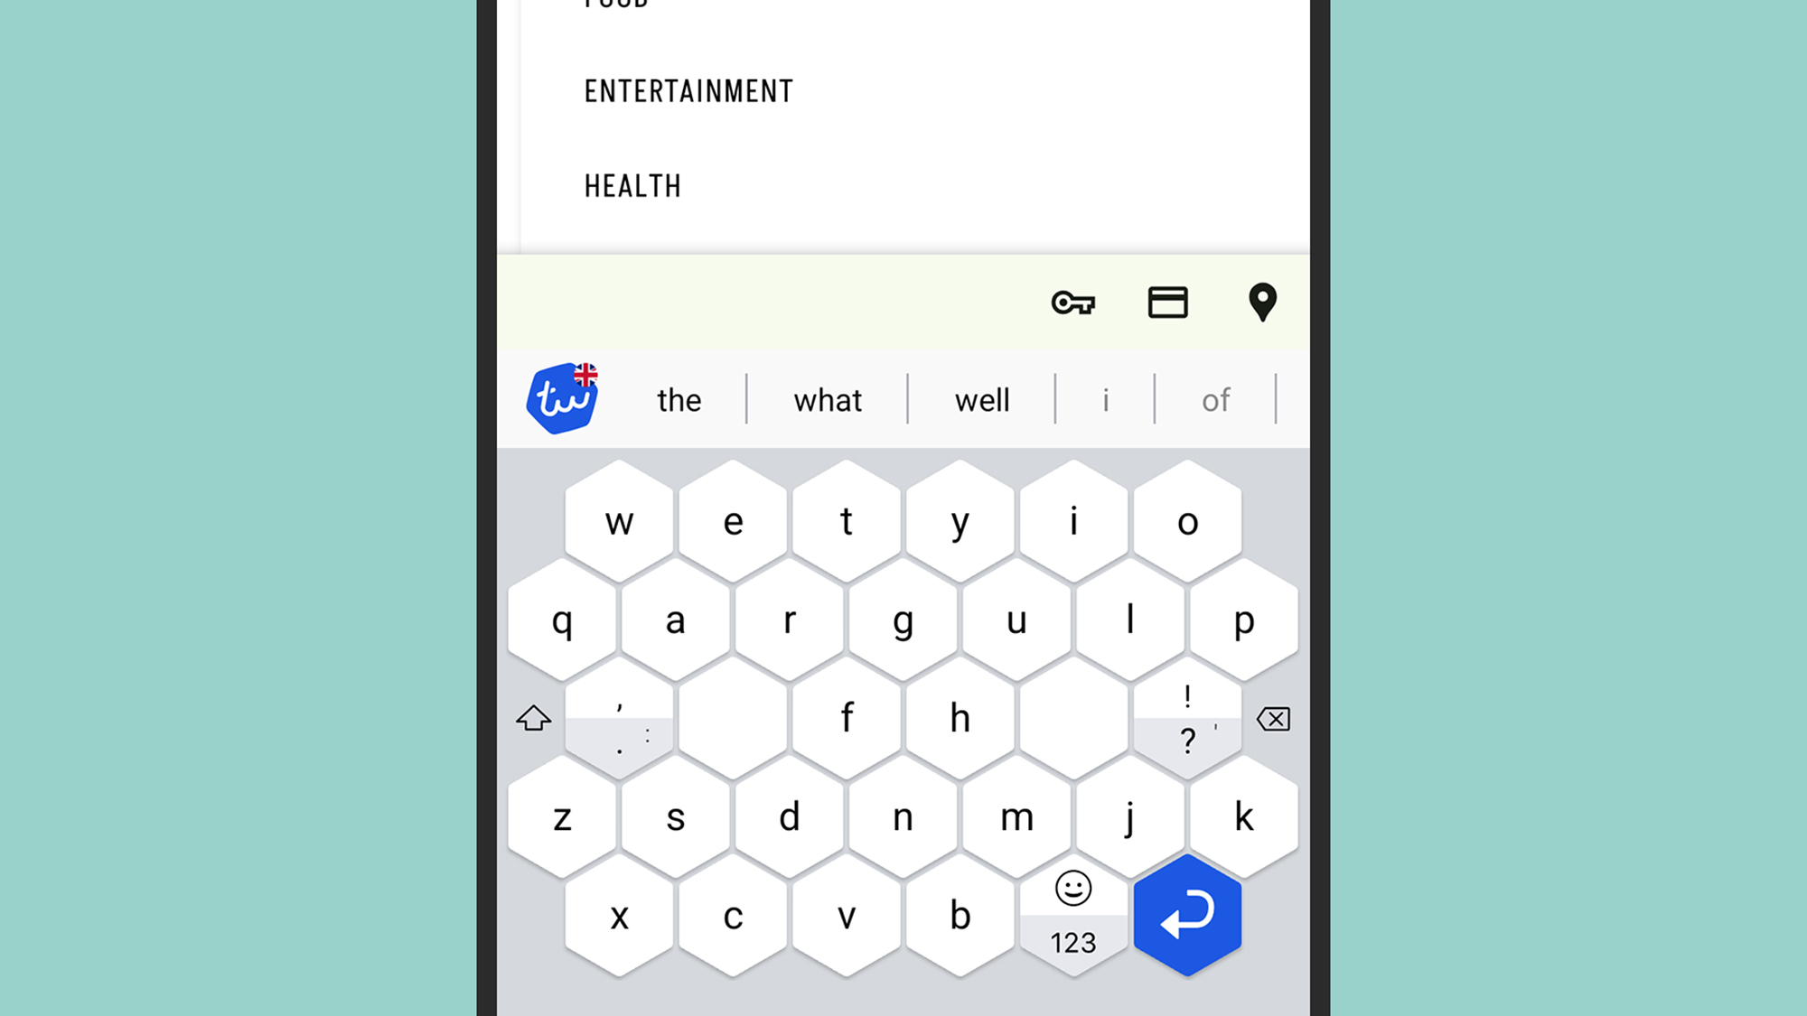Switch to numeric 123 keyboard
The image size is (1807, 1016).
click(1072, 943)
